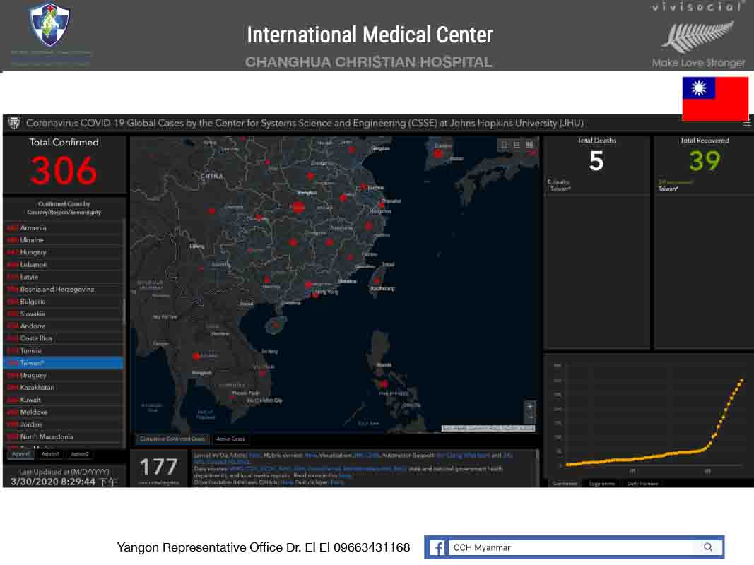
Task: Open the basemap gallery grid icon
Action: [x=529, y=145]
